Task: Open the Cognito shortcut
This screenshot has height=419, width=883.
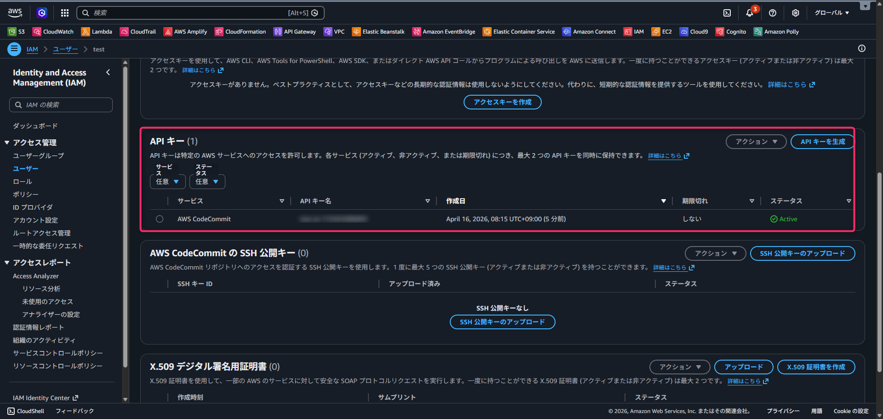Action: pyautogui.click(x=731, y=32)
